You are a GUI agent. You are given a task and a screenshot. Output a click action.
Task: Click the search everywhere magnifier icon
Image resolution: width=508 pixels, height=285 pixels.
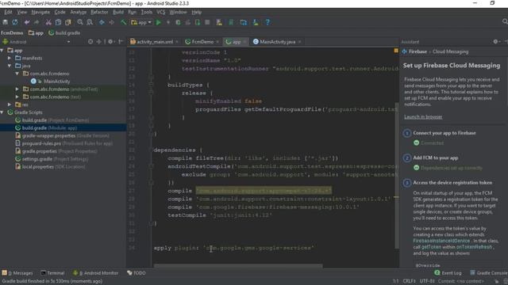[x=505, y=21]
